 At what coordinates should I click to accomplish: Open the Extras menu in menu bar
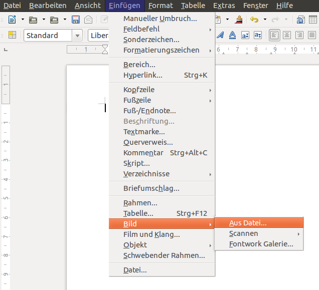pyautogui.click(x=224, y=6)
